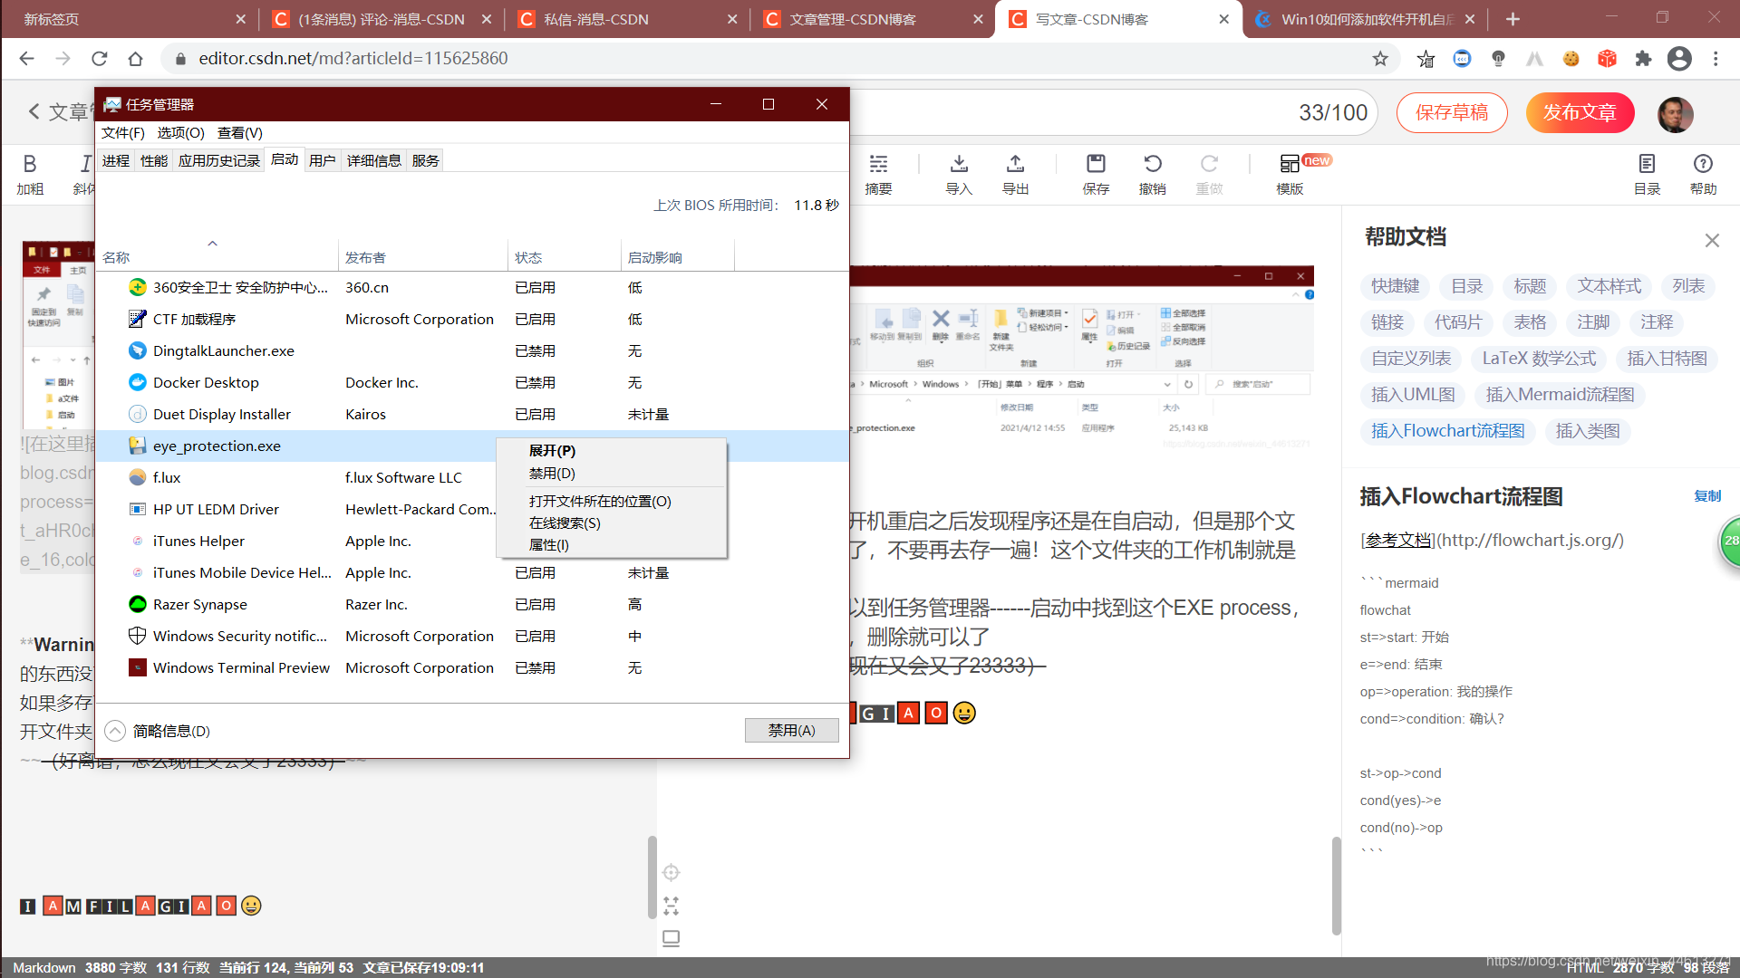
Task: Open the Chrome profile account icon
Action: 1679,59
